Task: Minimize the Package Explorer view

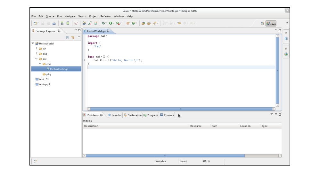Action: pyautogui.click(x=76, y=30)
